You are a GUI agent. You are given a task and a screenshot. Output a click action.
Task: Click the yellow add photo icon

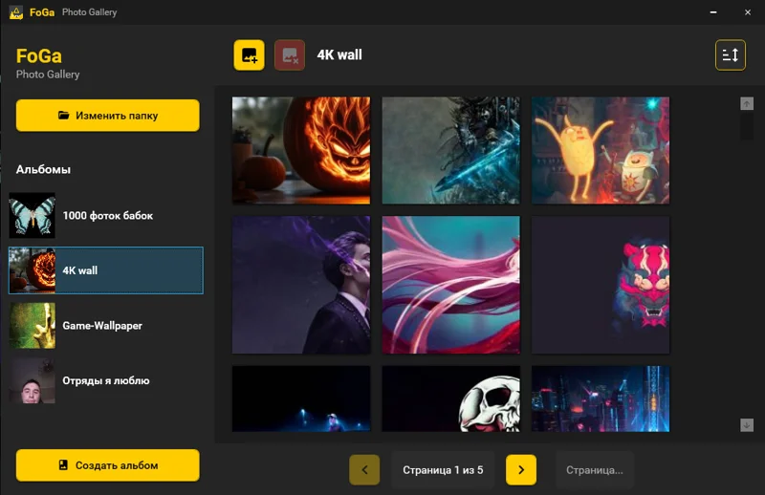click(249, 55)
